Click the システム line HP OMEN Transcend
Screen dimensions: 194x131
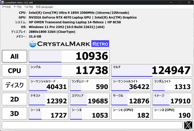pos(75,22)
